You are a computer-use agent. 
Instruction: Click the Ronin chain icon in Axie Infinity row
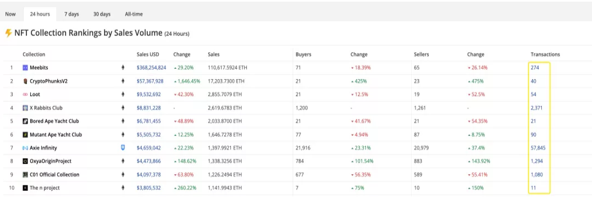122,148
